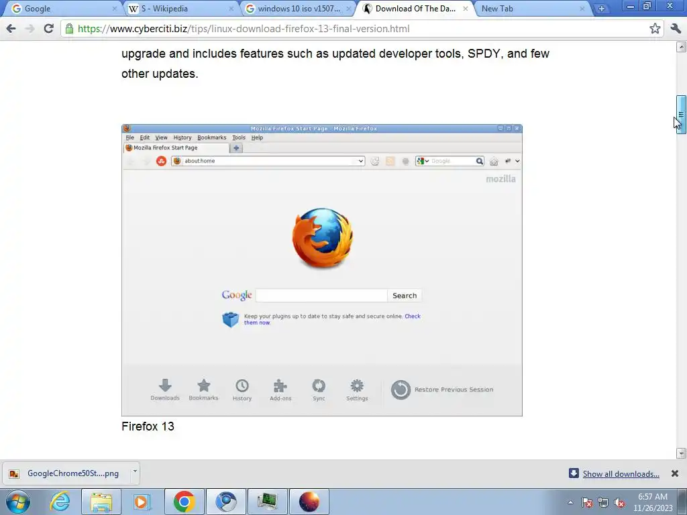This screenshot has height=515, width=687.
Task: Open Show all downloads link
Action: click(621, 474)
